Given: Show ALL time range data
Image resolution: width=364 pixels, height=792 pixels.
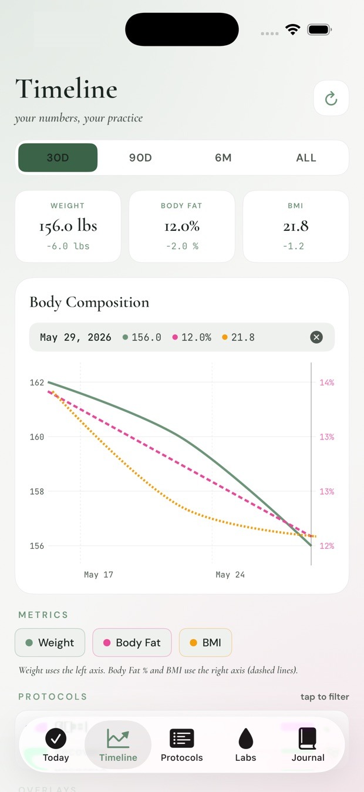Looking at the screenshot, I should [x=306, y=157].
